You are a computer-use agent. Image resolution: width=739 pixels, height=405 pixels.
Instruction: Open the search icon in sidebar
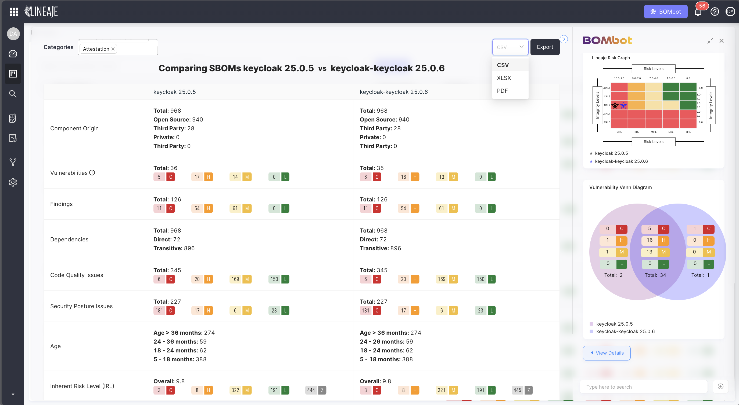pyautogui.click(x=13, y=94)
